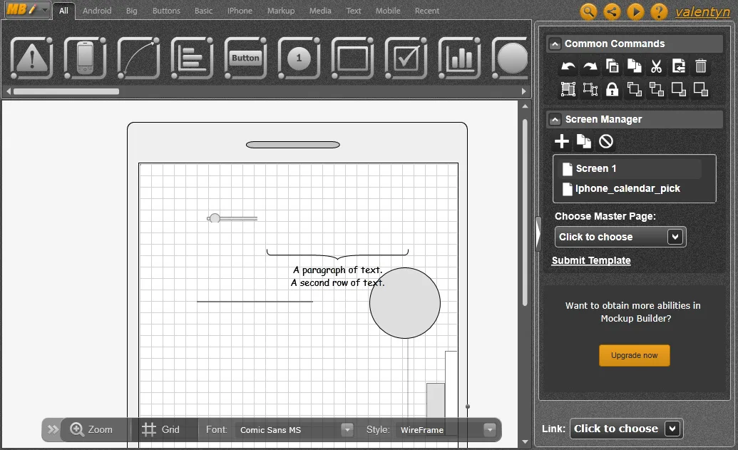
Task: Click the trash delete icon
Action: 701,66
